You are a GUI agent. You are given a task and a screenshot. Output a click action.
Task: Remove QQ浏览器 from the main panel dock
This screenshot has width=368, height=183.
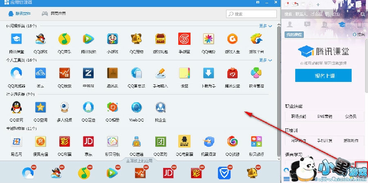34,167
